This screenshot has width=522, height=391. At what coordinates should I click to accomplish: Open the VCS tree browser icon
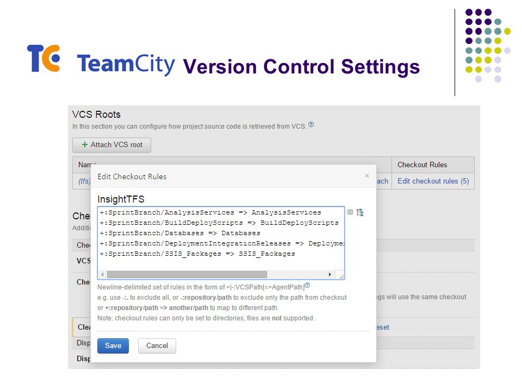(360, 212)
